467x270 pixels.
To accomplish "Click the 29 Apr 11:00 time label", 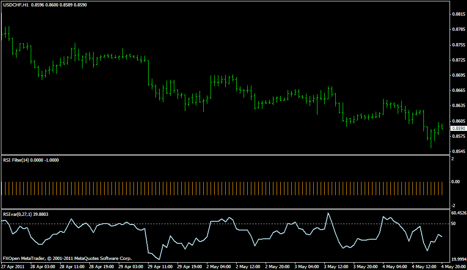I will pos(160,266).
